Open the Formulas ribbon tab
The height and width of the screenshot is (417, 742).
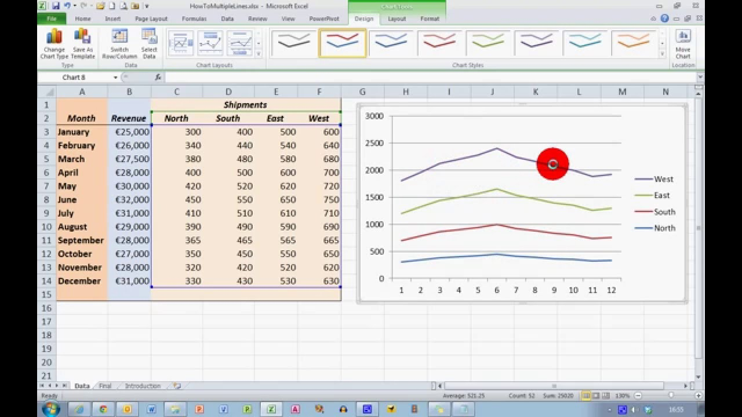coord(195,19)
